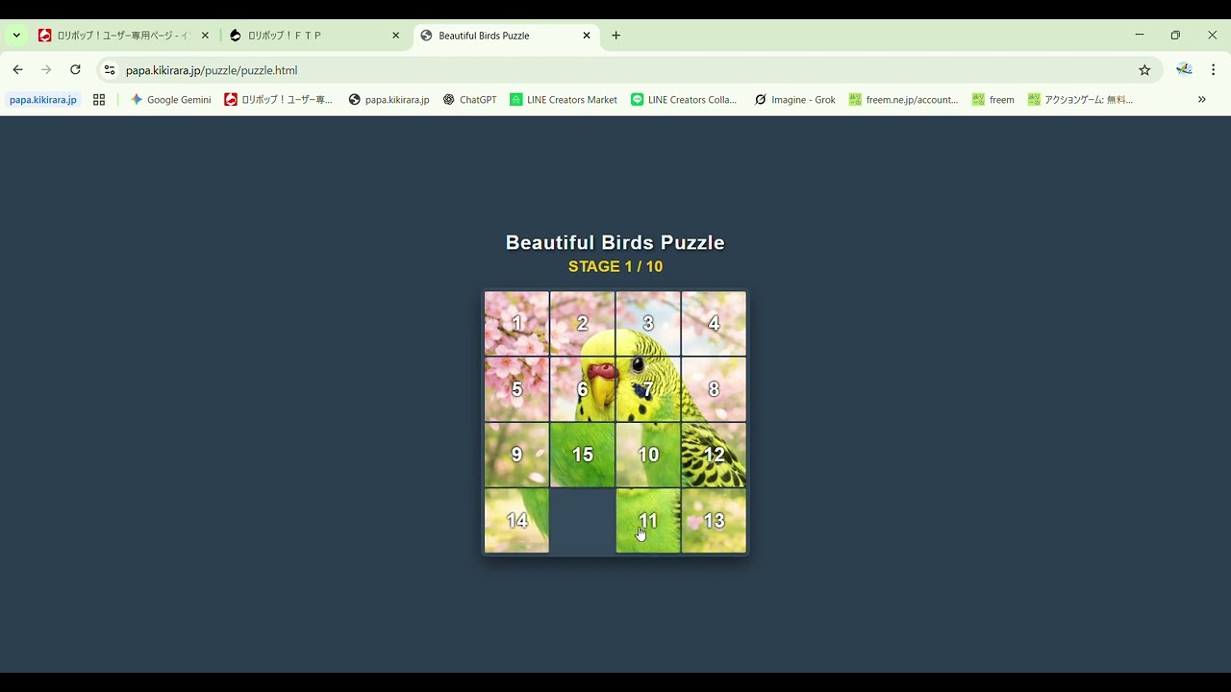Move puzzle tile number 11 into gap
The width and height of the screenshot is (1231, 692).
coord(648,521)
